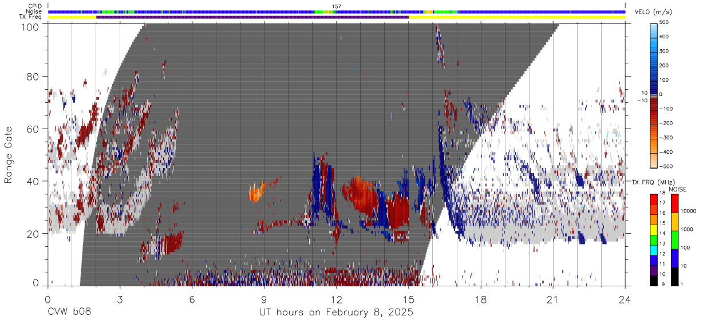Click the 100 tick on Range Gate axis
This screenshot has height=324, width=703.
(31, 27)
